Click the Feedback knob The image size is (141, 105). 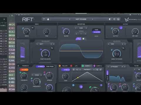point(24,76)
